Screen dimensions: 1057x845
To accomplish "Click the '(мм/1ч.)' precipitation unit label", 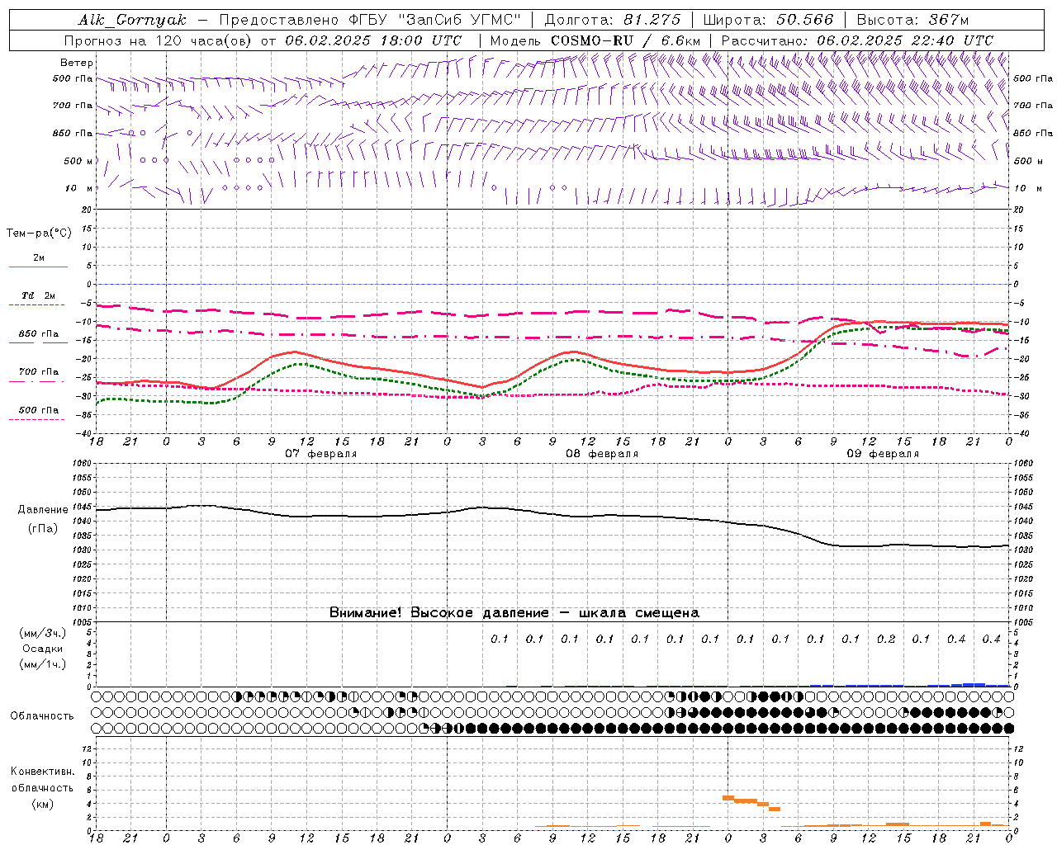I will tap(43, 664).
